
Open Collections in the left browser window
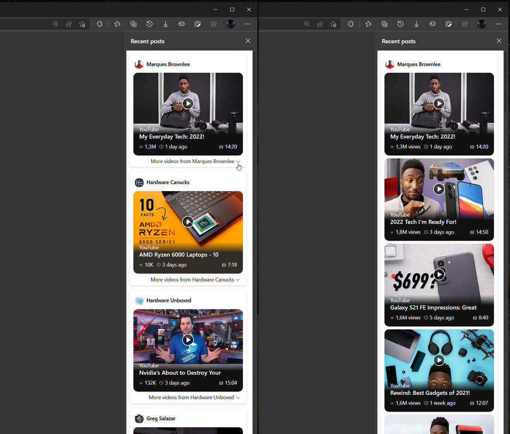[x=133, y=23]
